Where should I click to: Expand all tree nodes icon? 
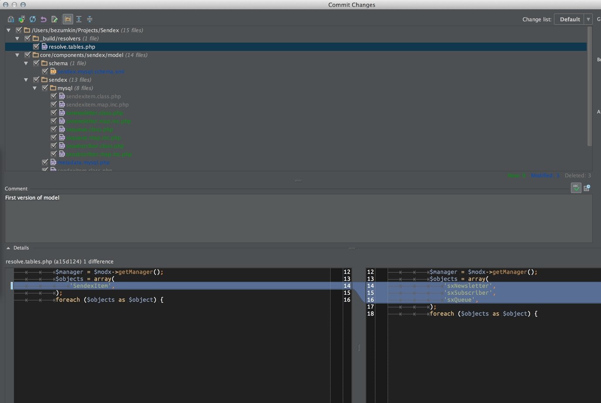(x=79, y=19)
